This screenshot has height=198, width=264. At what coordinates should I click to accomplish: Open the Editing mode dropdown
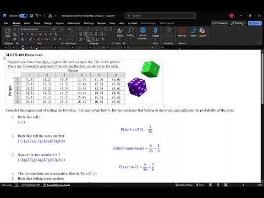pos(238,23)
